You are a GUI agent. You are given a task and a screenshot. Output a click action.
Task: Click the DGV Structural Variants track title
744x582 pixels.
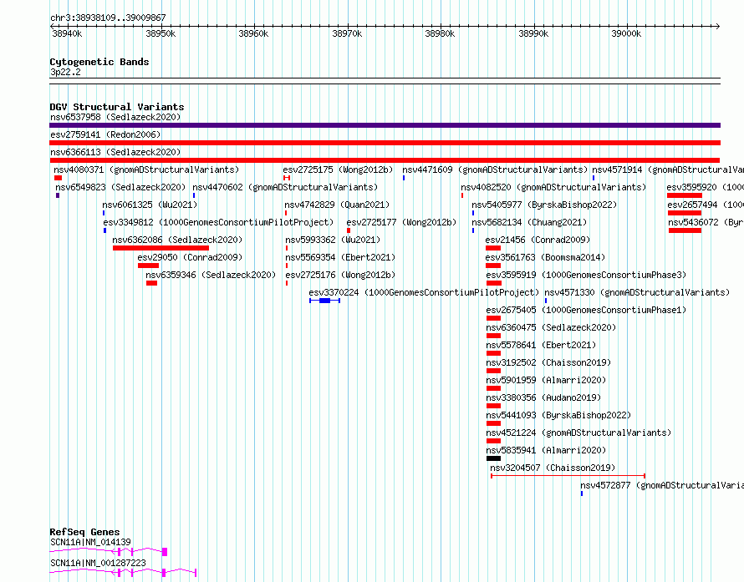click(x=117, y=107)
